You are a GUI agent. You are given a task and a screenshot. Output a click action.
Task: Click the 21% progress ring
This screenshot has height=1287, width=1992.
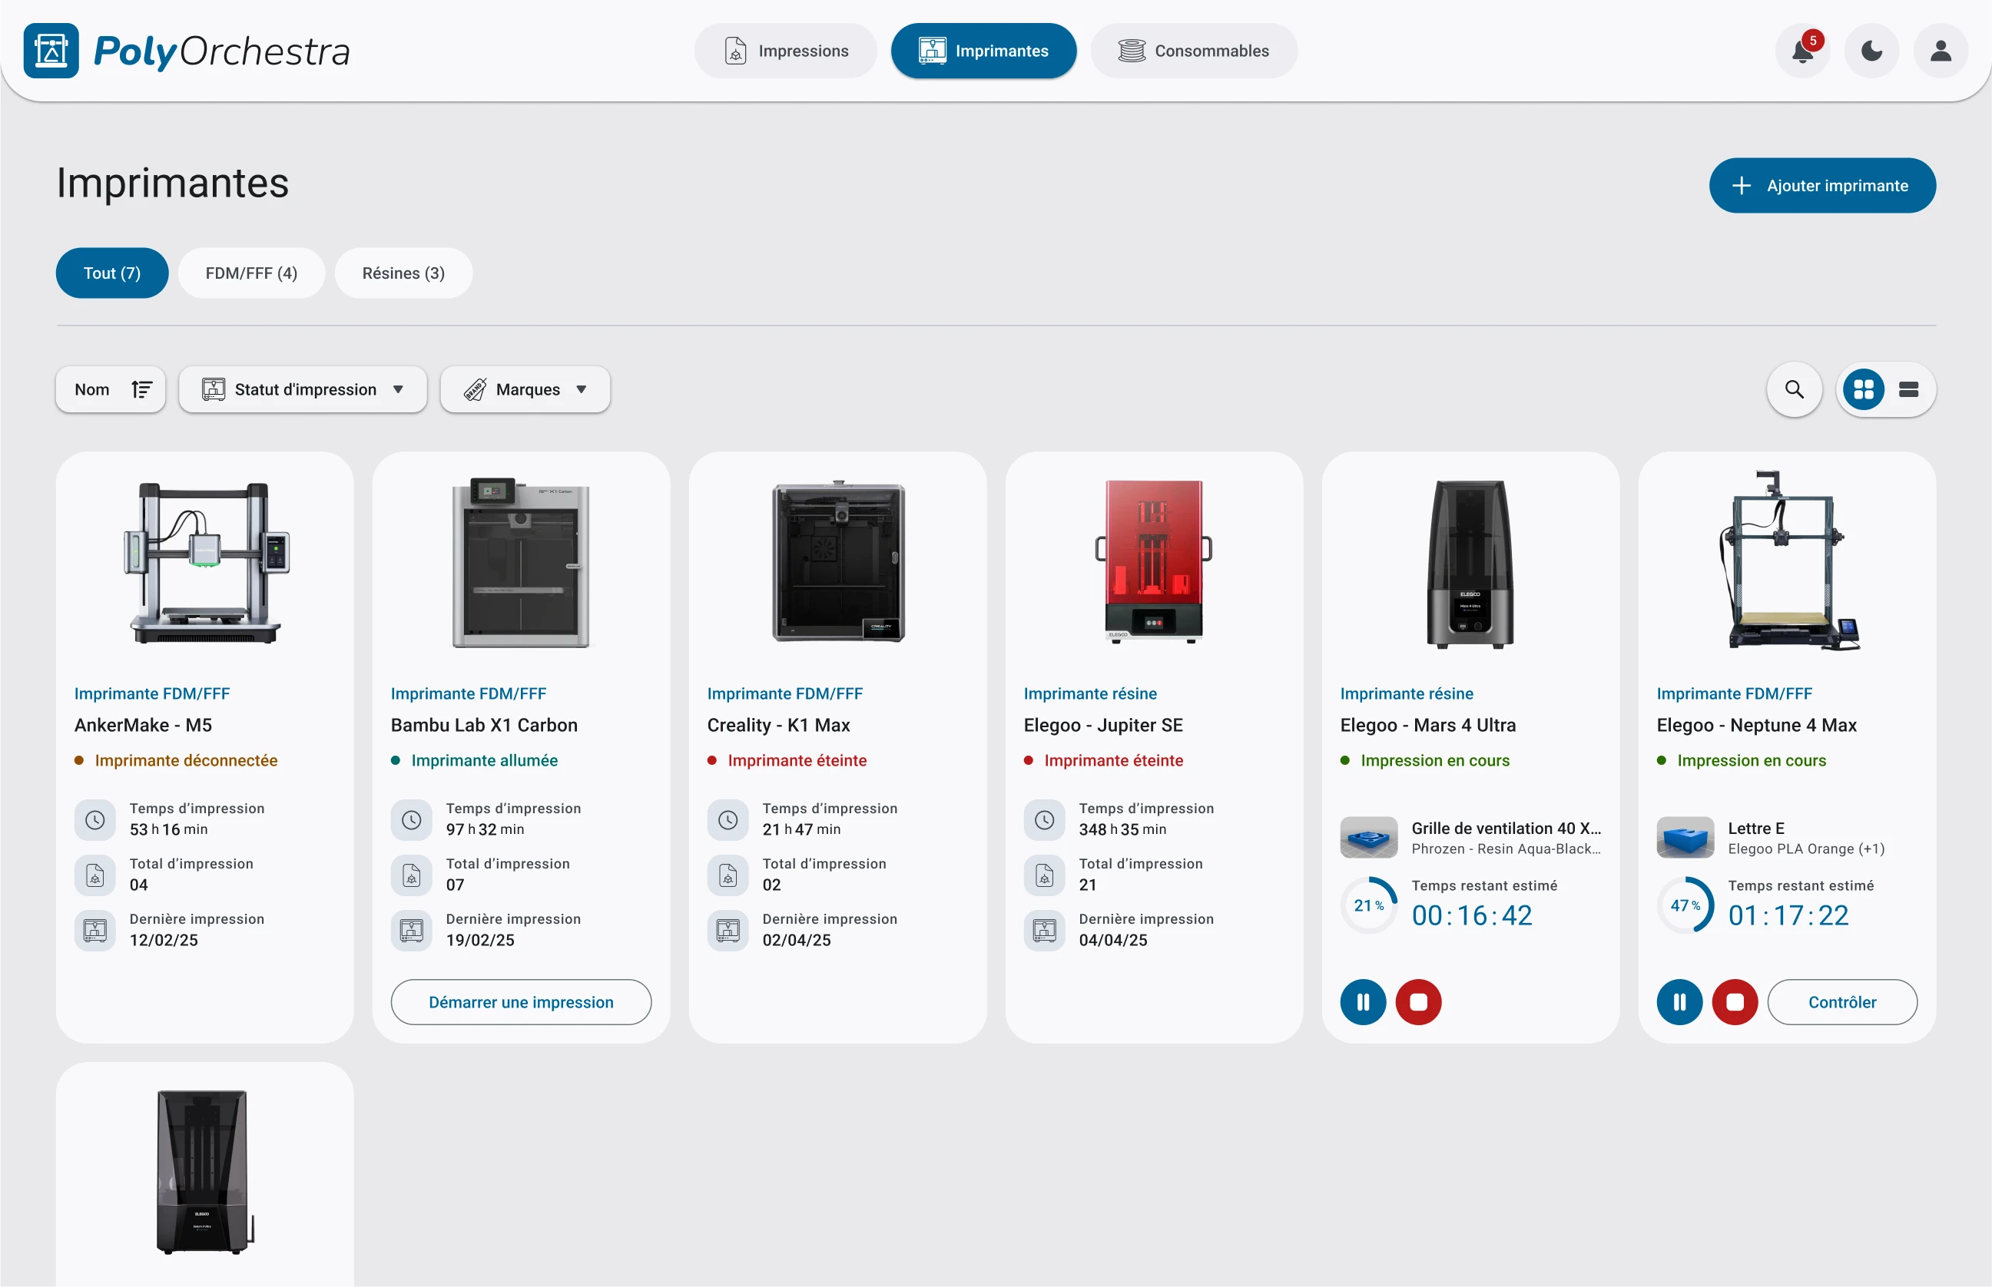point(1368,905)
